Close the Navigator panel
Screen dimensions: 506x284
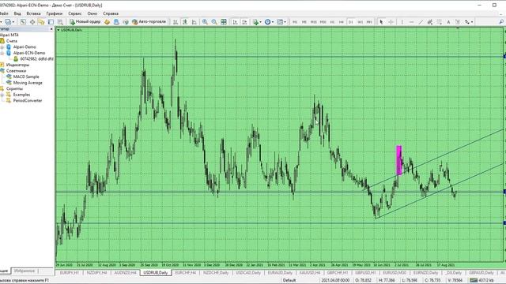(x=51, y=29)
